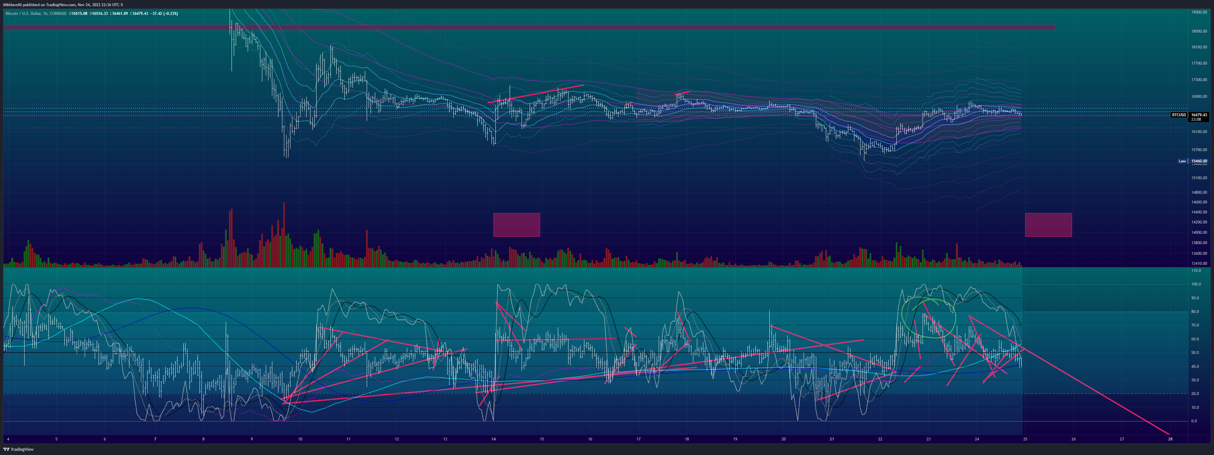Click the 14800.00 price axis label

click(x=1199, y=192)
